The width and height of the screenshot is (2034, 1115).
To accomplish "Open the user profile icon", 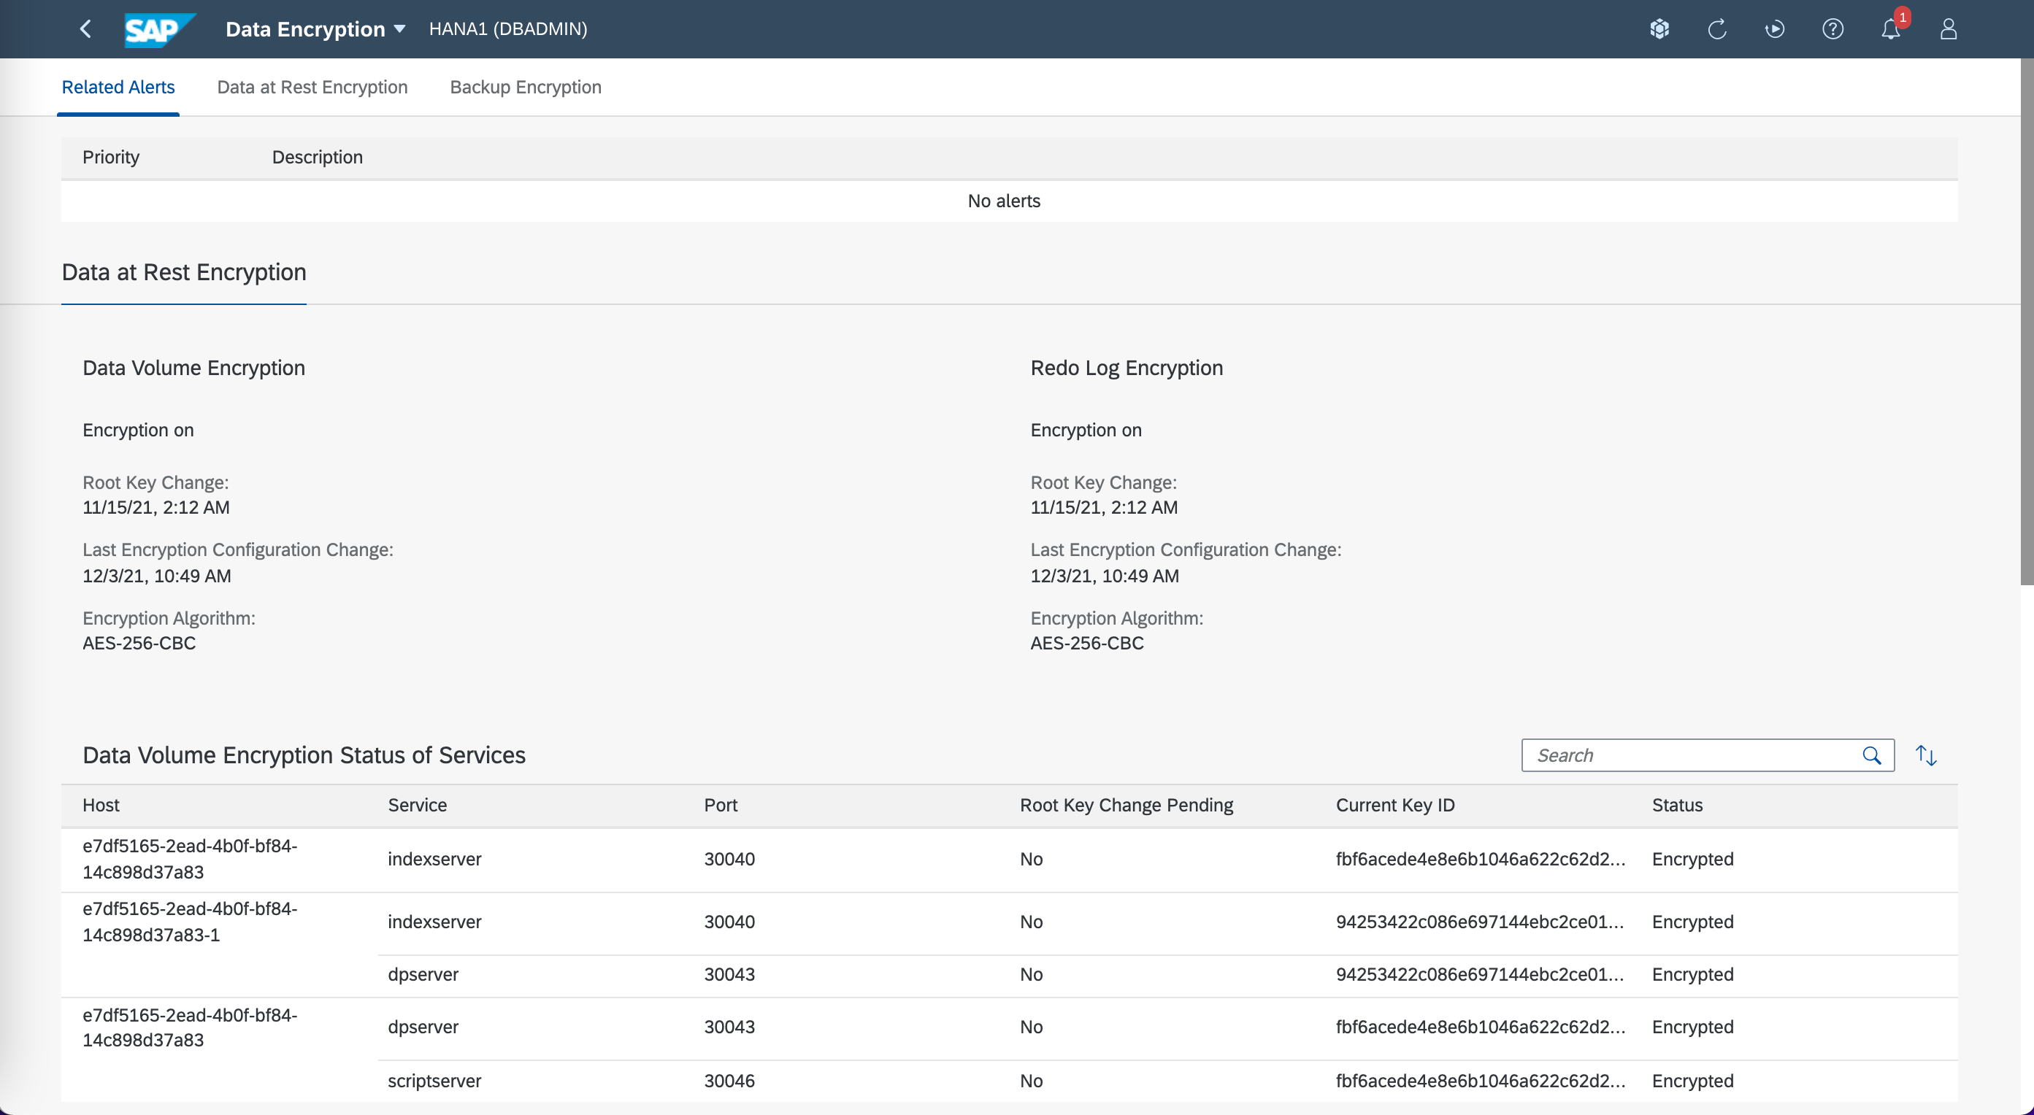I will (x=1948, y=29).
